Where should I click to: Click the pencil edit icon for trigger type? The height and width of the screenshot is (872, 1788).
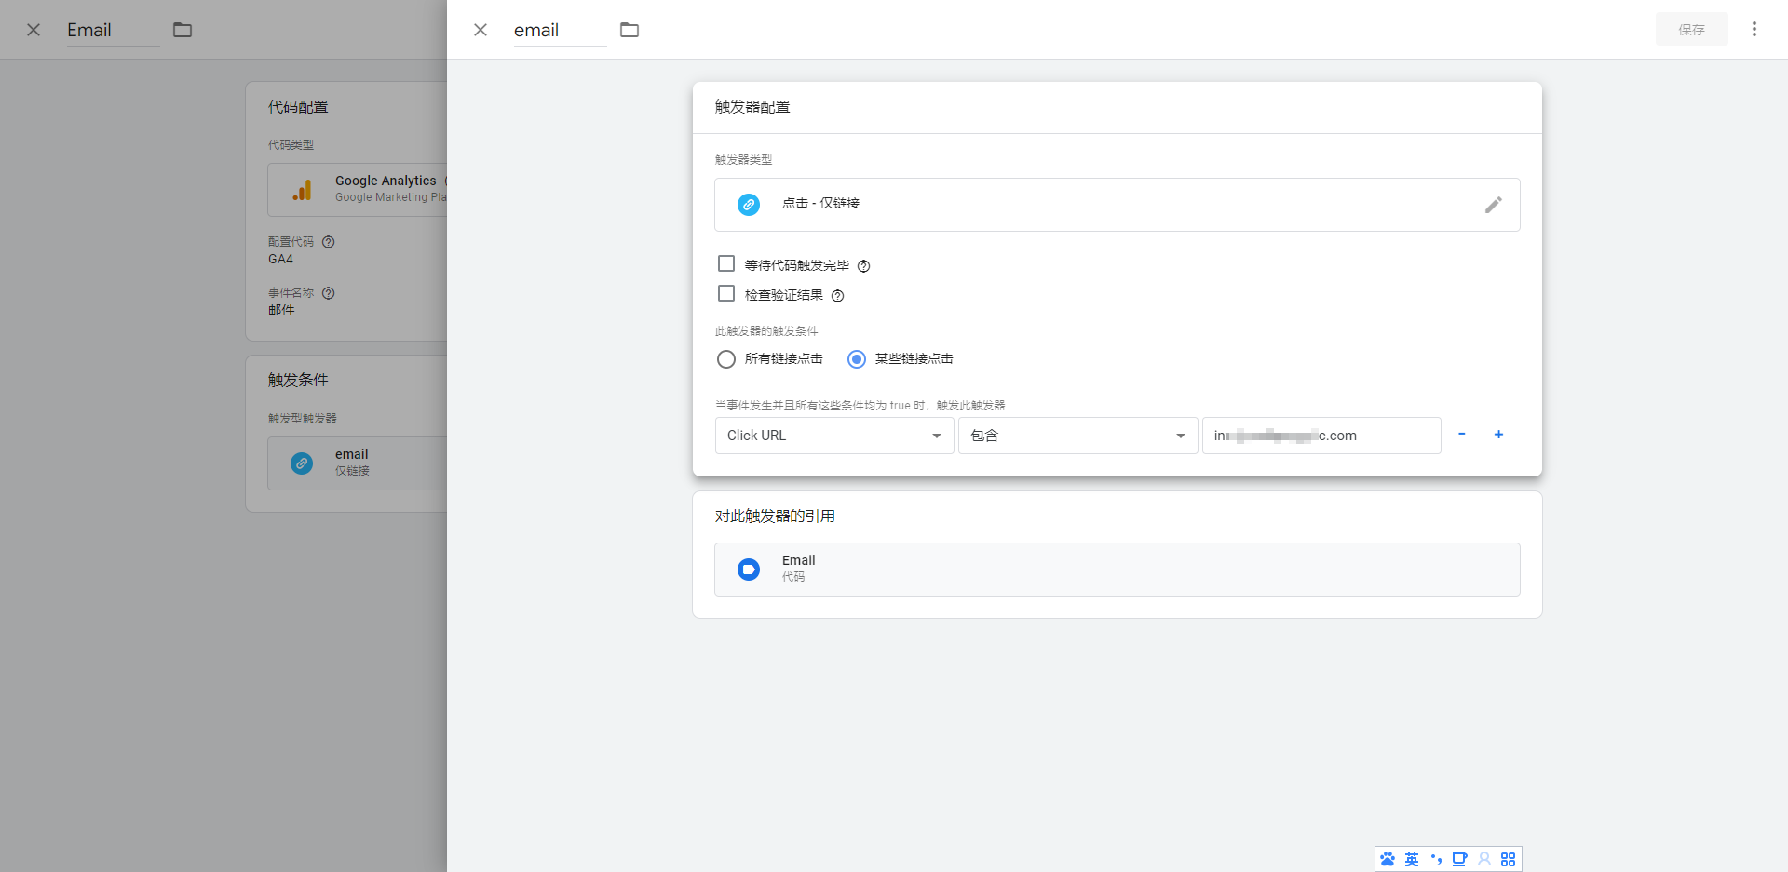pos(1493,205)
